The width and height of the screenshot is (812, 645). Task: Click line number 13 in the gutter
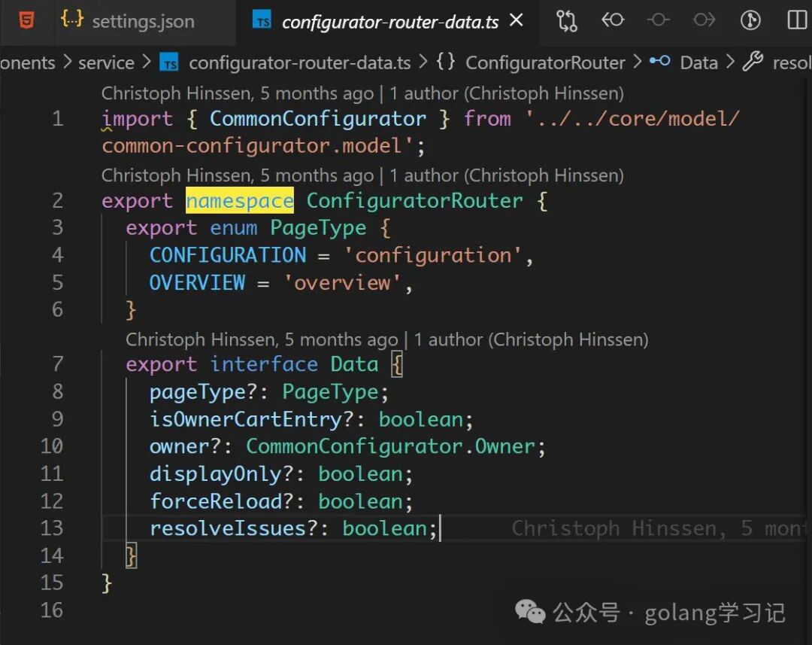[x=52, y=528]
